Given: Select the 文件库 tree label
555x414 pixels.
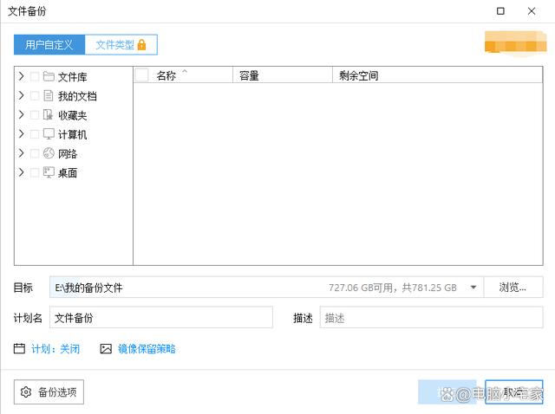Looking at the screenshot, I should (73, 77).
